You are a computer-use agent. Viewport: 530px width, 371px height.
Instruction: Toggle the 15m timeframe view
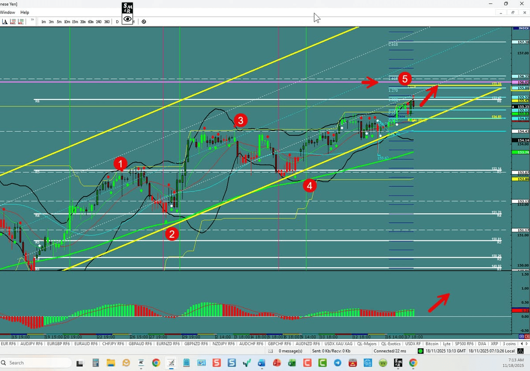(x=75, y=22)
